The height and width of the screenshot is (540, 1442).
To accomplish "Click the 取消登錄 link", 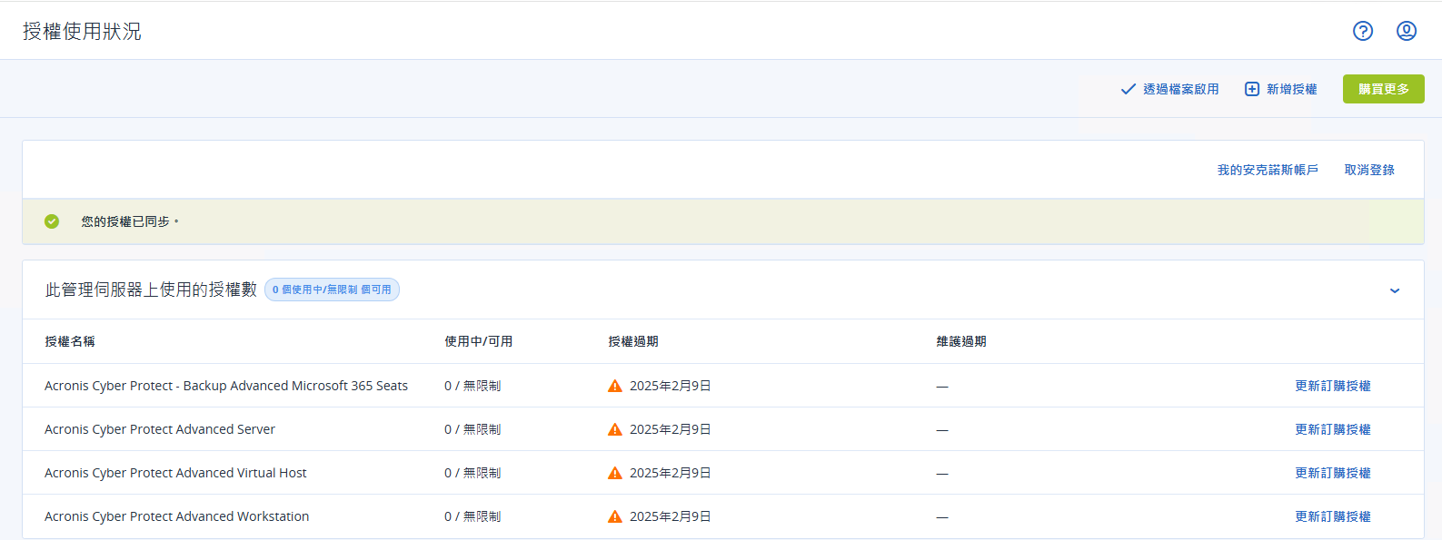I will (1369, 170).
